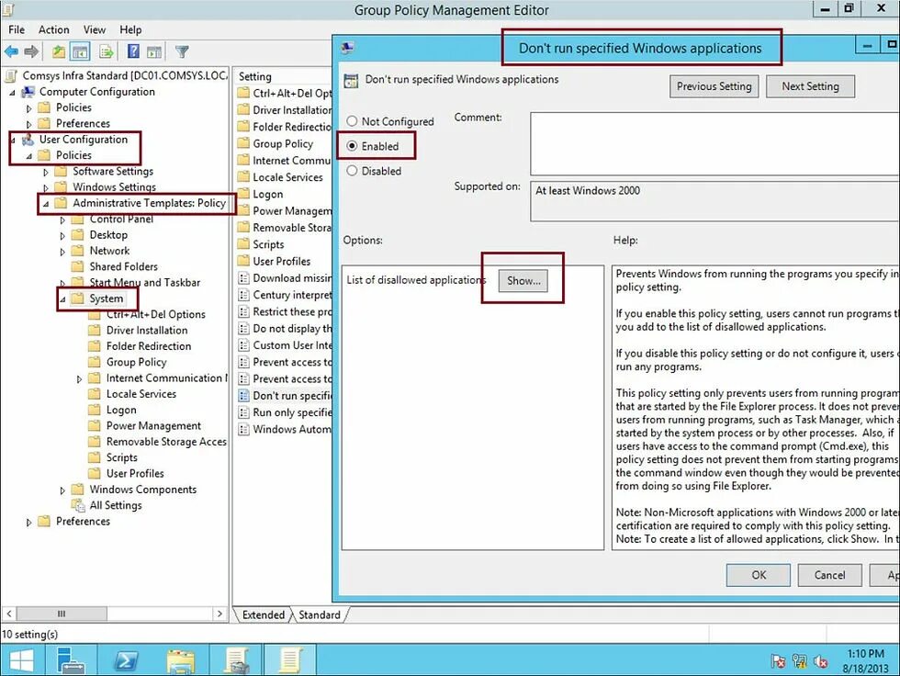Open the Action menu

click(53, 28)
